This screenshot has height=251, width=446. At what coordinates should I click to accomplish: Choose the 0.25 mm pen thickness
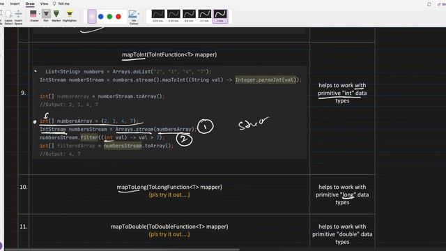point(158,15)
